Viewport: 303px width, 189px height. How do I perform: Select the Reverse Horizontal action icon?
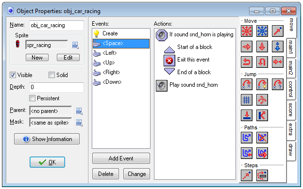coord(247,62)
